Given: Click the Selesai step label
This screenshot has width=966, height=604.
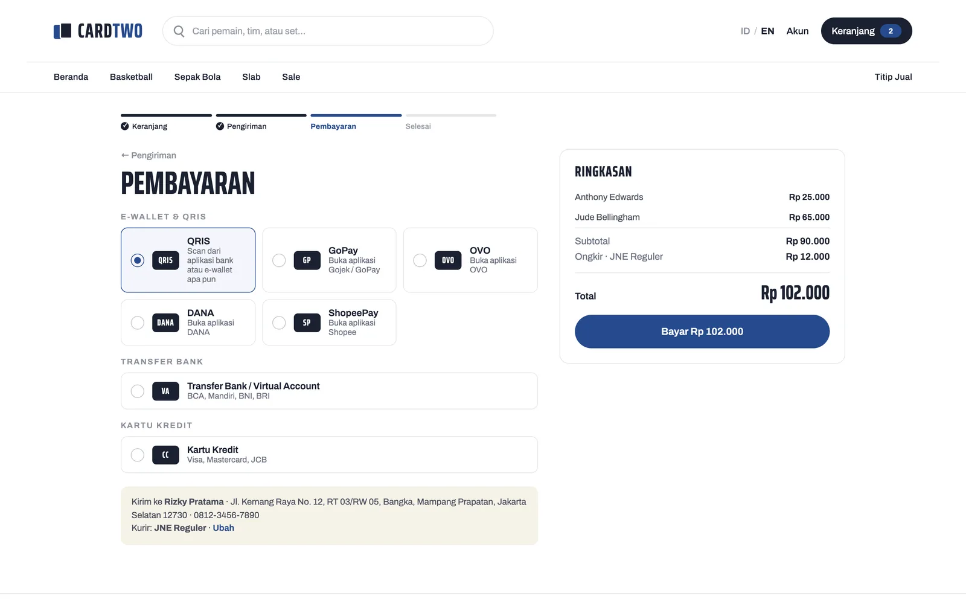Looking at the screenshot, I should 418,126.
